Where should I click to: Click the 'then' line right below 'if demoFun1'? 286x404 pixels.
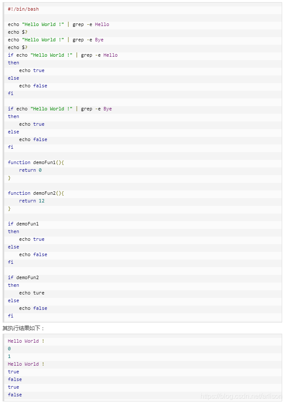point(13,232)
